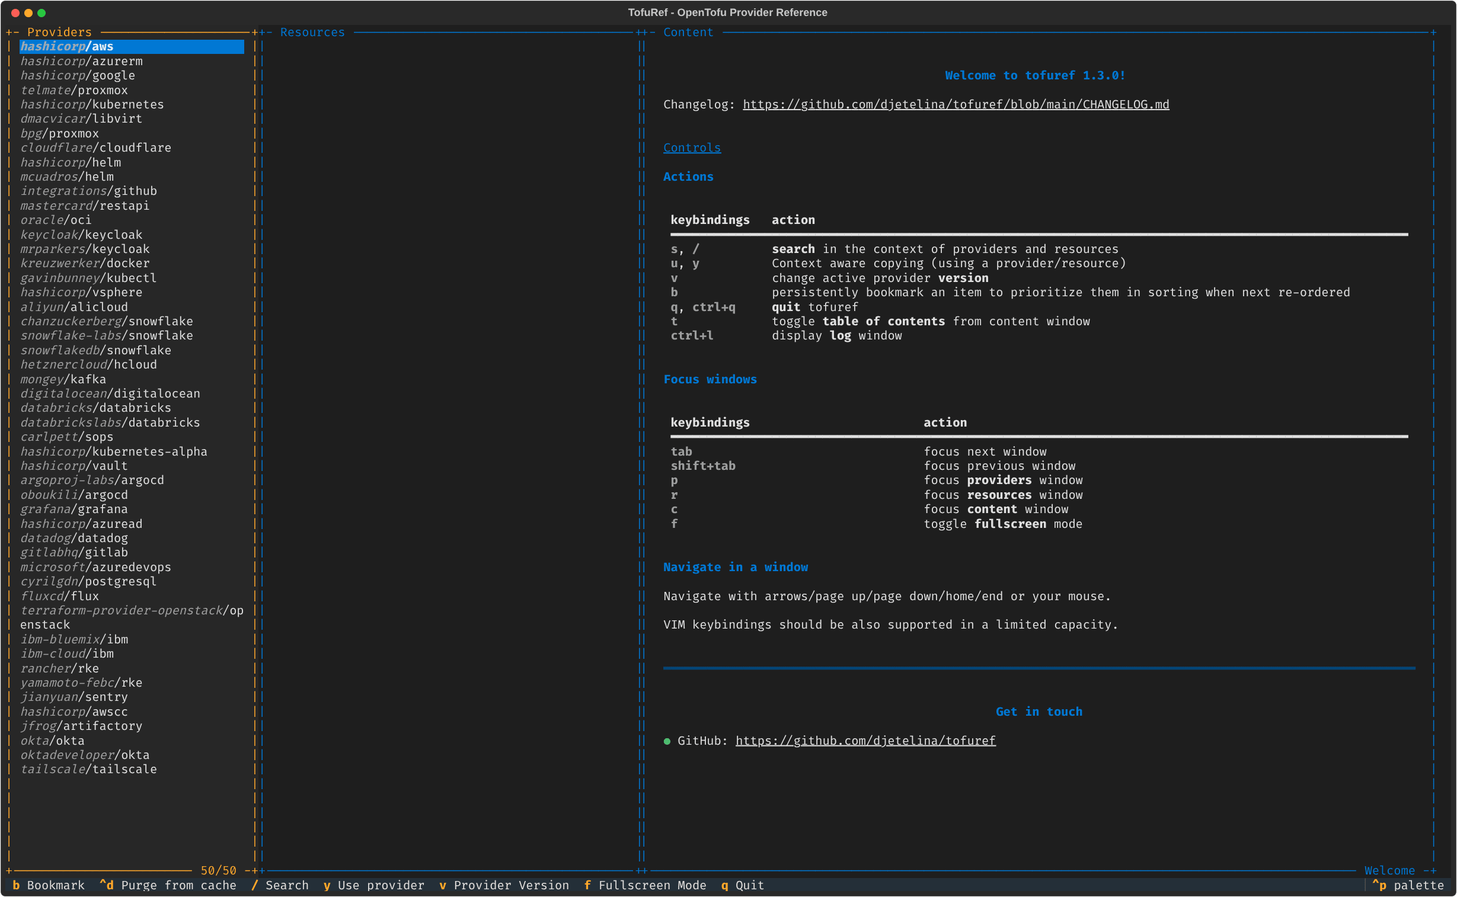The image size is (1457, 897).
Task: Start a Search from the bottom bar
Action: (282, 885)
